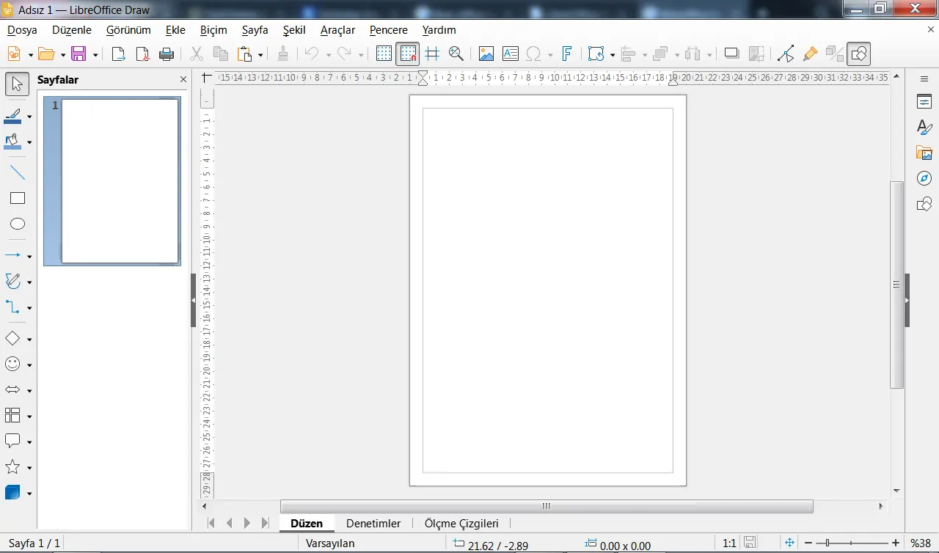Screen dimensions: 939x553
Task: Open sidebar Navigator deck
Action: pos(924,178)
